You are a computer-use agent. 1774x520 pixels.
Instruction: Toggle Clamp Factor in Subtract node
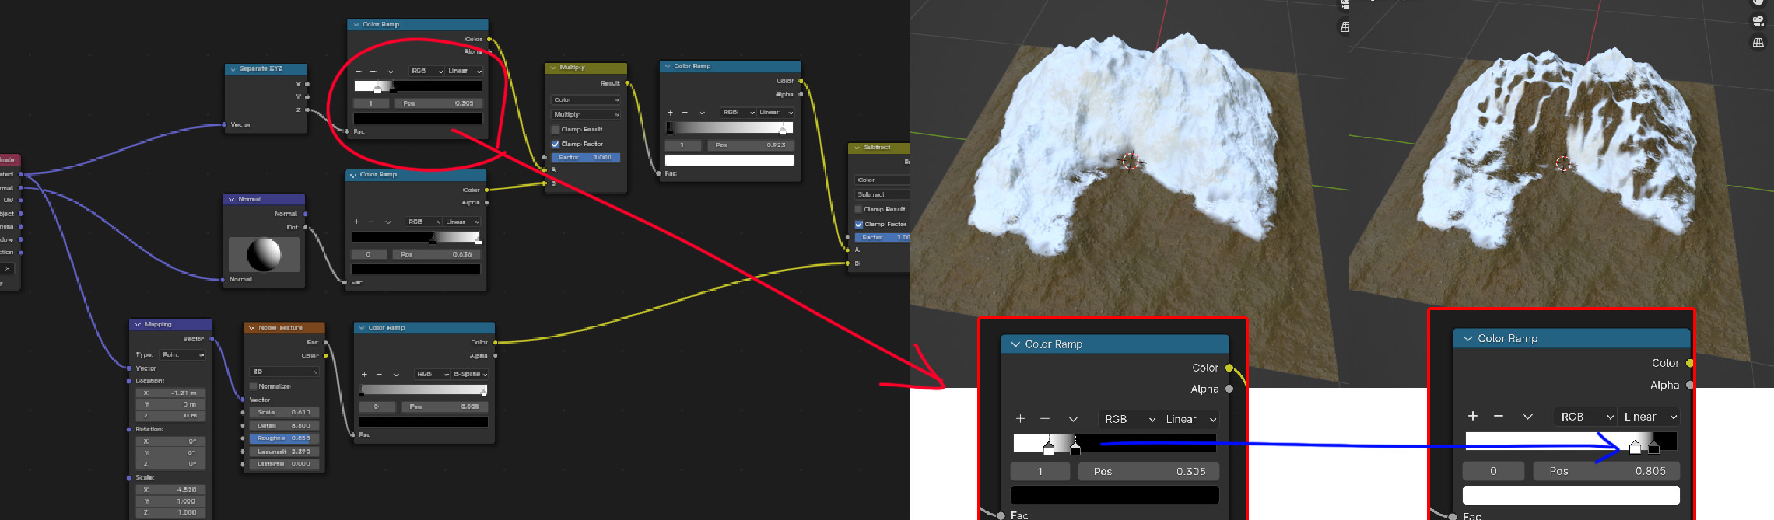[859, 224]
